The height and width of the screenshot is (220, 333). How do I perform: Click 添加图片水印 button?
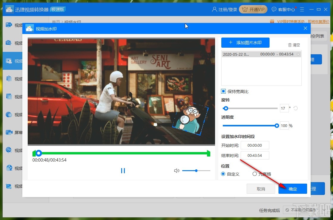tap(245, 43)
